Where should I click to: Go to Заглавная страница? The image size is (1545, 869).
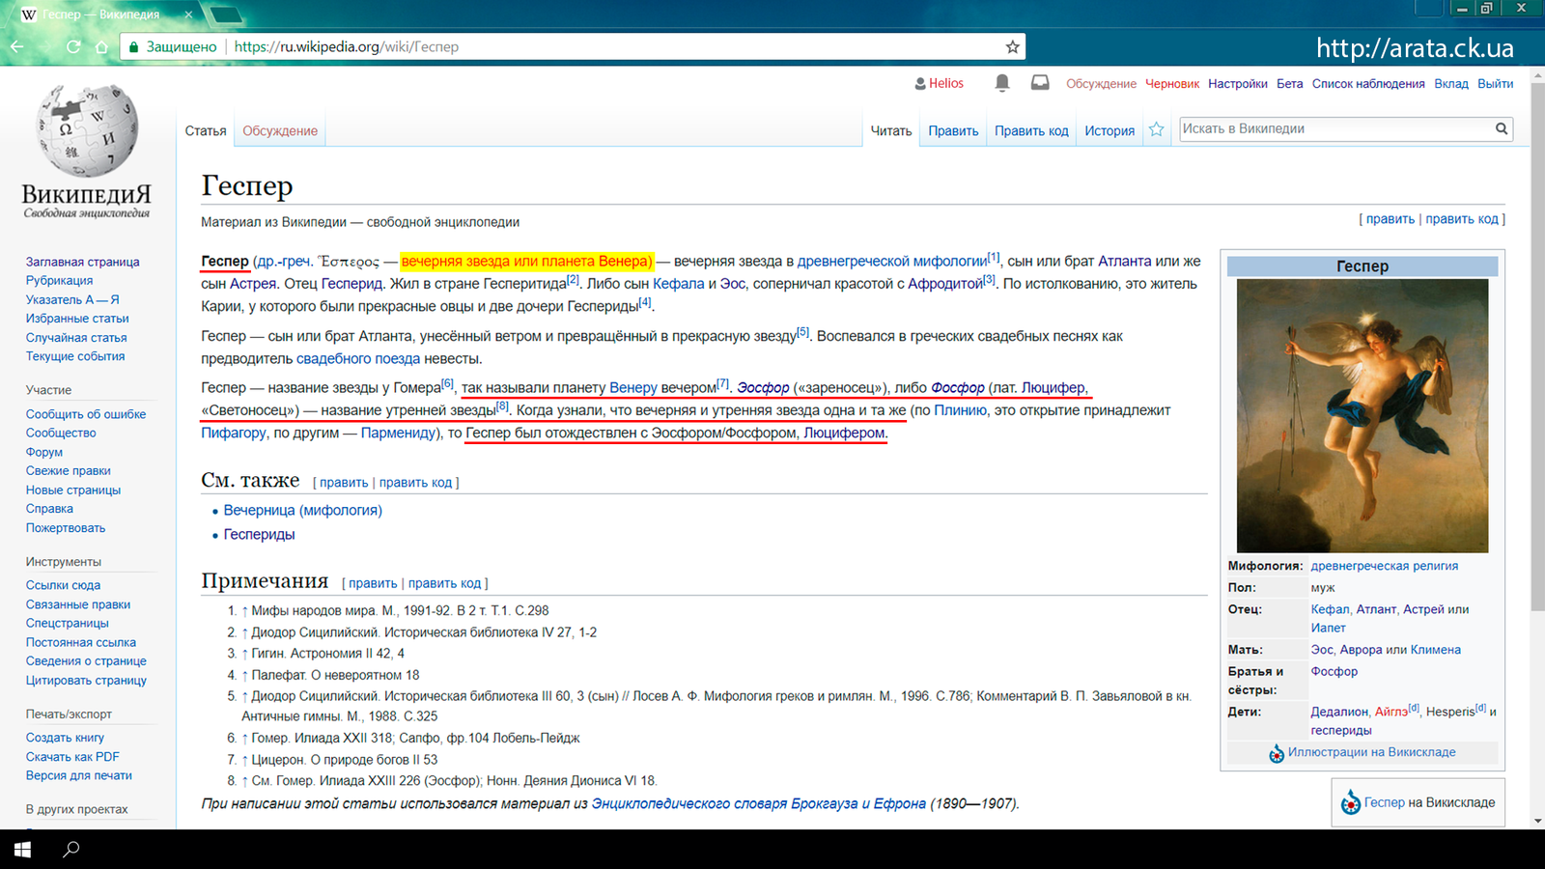82,262
